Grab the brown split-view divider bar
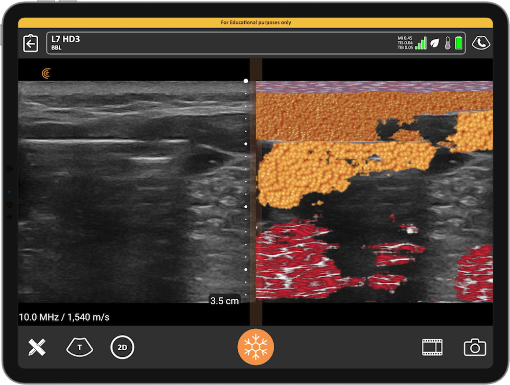Image resolution: width=510 pixels, height=385 pixels. click(256, 192)
